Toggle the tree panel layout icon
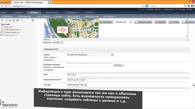The image size is (195, 109). [33, 20]
